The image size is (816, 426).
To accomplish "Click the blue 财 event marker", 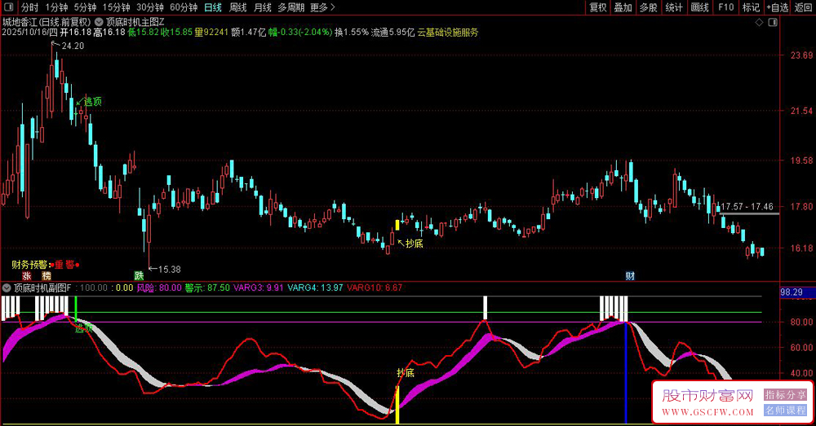I will point(630,275).
